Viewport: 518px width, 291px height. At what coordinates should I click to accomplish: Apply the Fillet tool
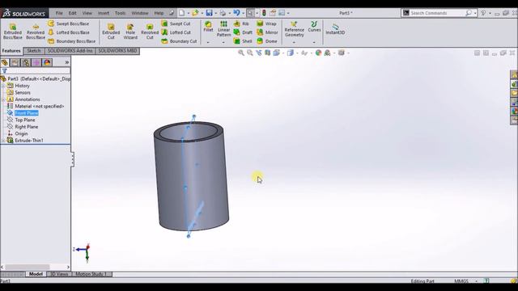coord(208,27)
